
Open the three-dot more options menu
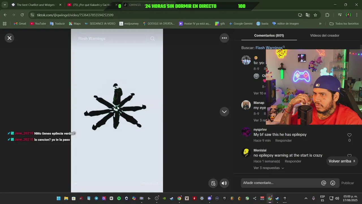tap(224, 38)
